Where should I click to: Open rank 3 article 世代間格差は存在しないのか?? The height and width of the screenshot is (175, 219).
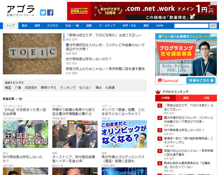(184, 130)
